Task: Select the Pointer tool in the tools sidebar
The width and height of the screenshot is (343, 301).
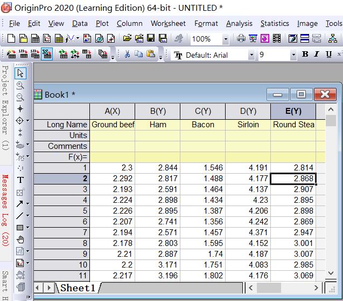Action: (20, 73)
